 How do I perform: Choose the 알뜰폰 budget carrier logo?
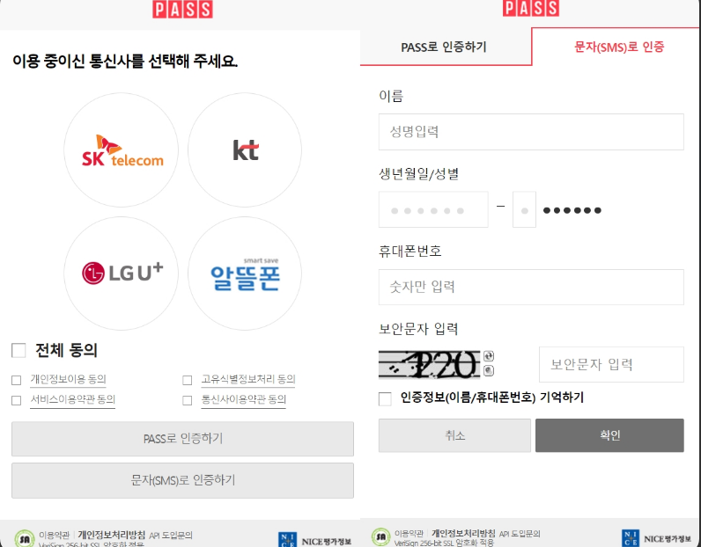245,273
